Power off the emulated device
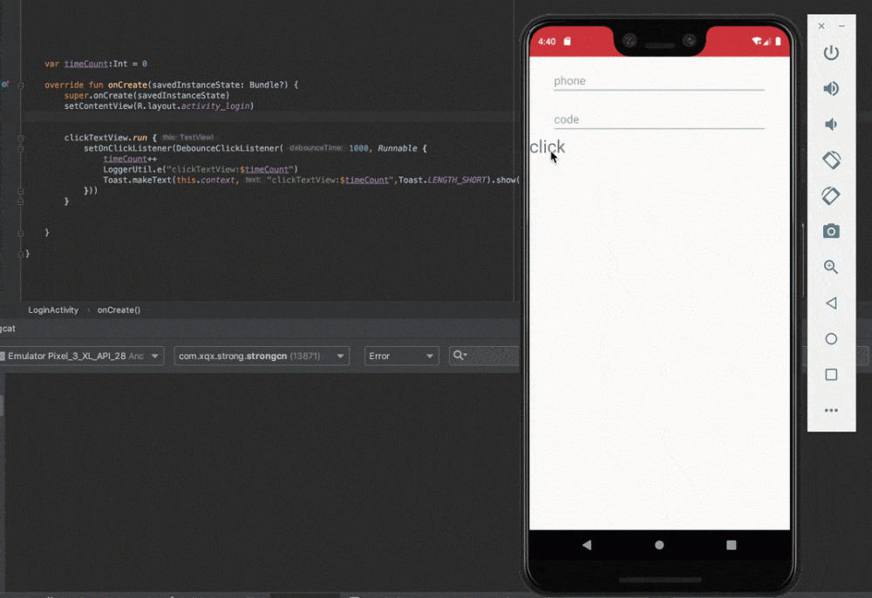Screen dimensions: 872x598 [x=831, y=51]
